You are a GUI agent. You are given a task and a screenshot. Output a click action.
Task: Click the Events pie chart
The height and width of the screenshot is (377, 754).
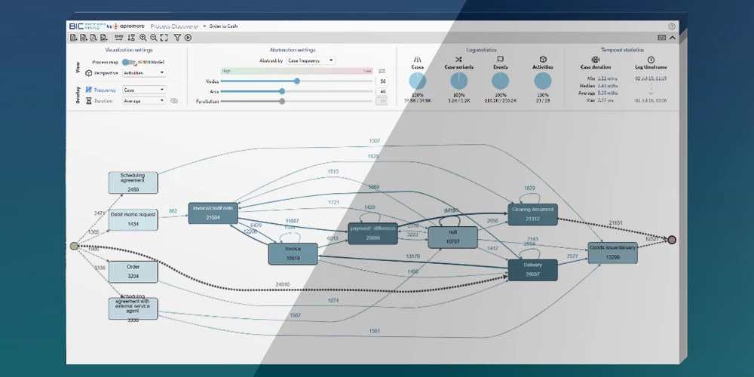tap(500, 81)
